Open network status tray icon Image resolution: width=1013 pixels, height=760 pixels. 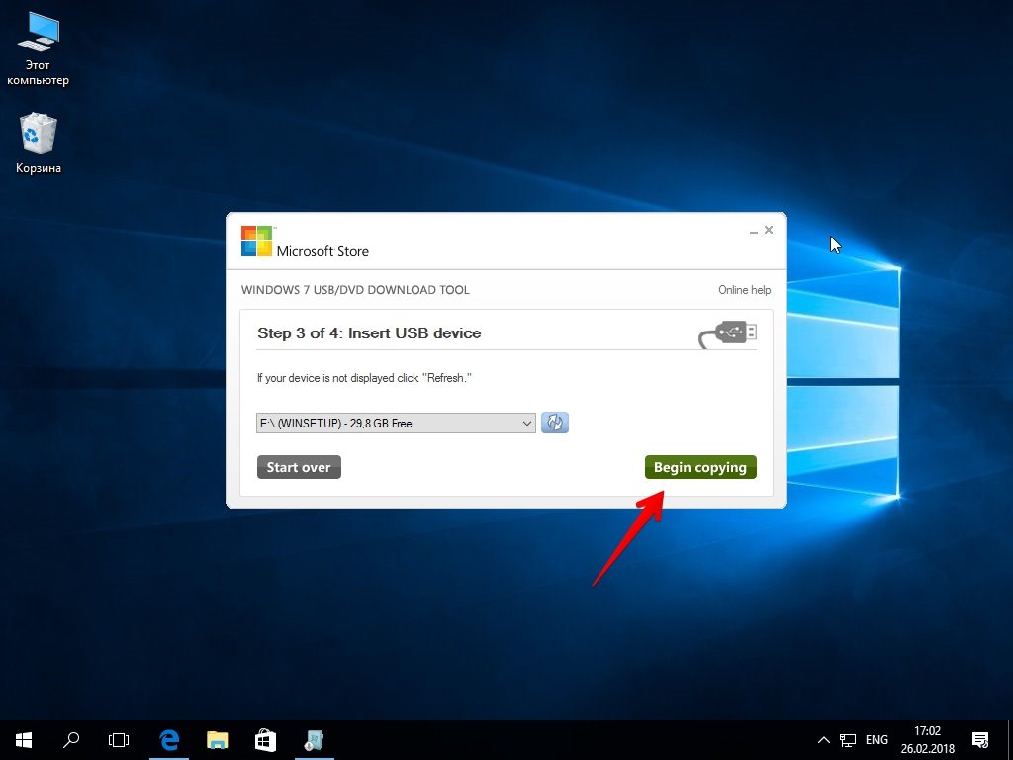pyautogui.click(x=848, y=740)
